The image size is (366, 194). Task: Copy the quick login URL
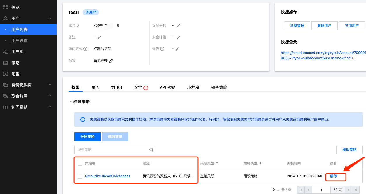click(x=354, y=58)
